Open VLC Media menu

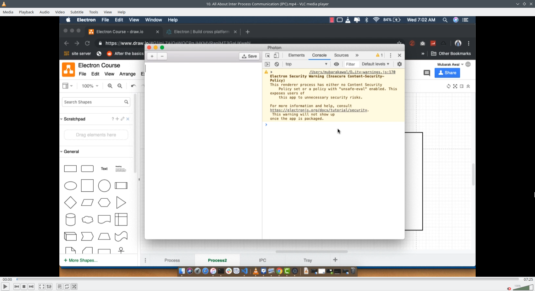tap(8, 12)
